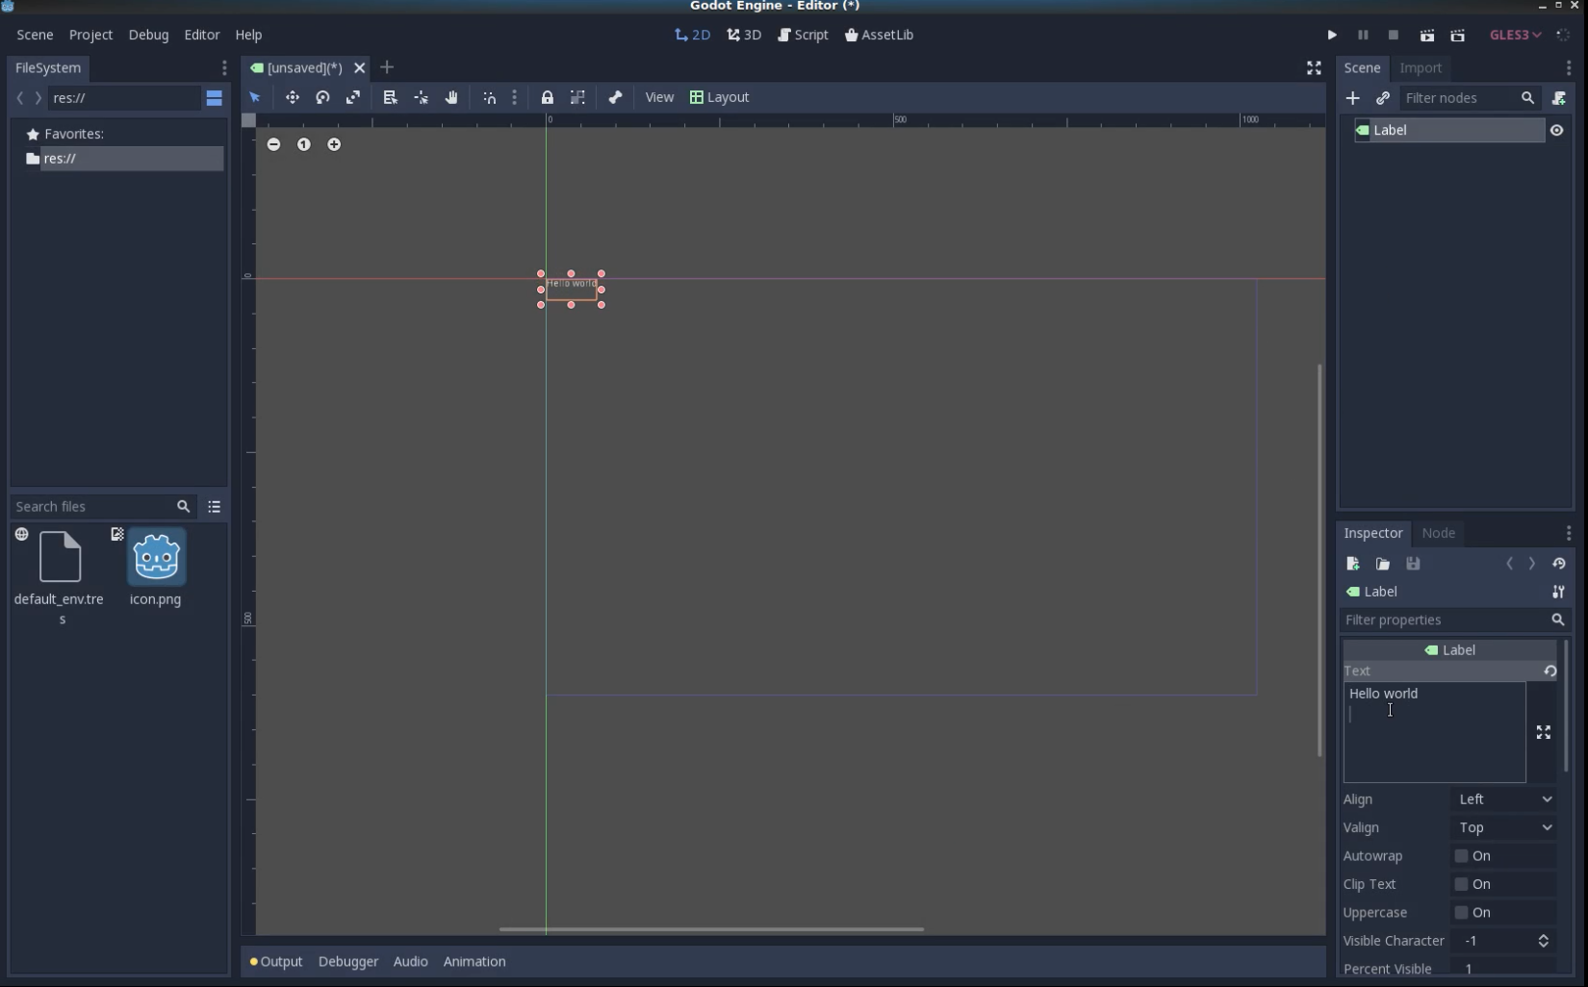Select the Move tool in the canvas toolbar
The width and height of the screenshot is (1588, 987).
coord(292,97)
